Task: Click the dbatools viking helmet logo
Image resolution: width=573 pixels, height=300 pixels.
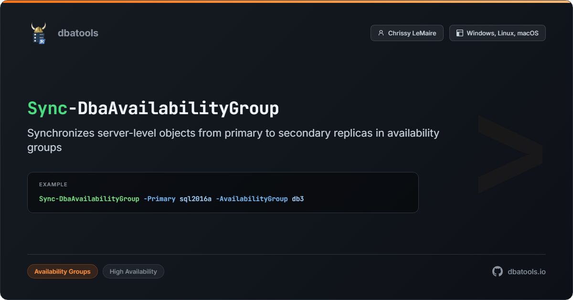Action: (39, 33)
